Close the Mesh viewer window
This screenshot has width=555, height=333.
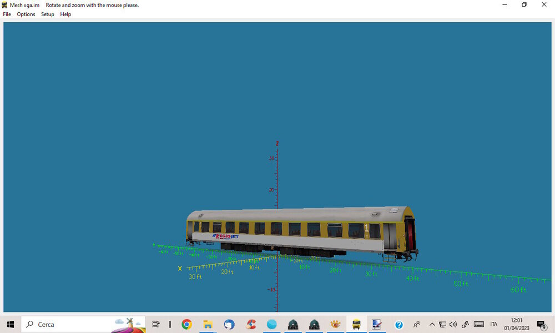544,4
